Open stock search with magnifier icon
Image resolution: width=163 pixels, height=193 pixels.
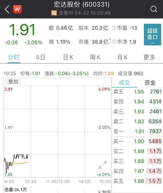point(154,9)
